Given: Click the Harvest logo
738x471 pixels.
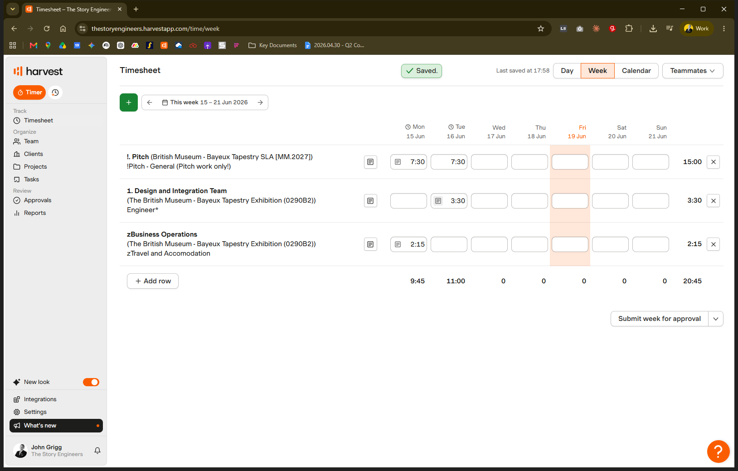Looking at the screenshot, I should coord(38,71).
